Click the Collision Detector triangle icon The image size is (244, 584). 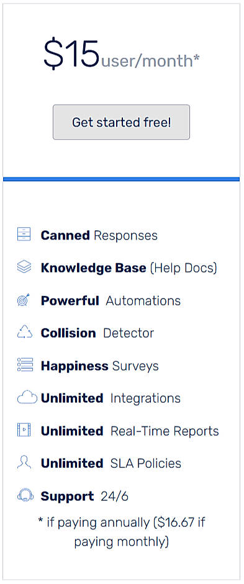pos(25,332)
